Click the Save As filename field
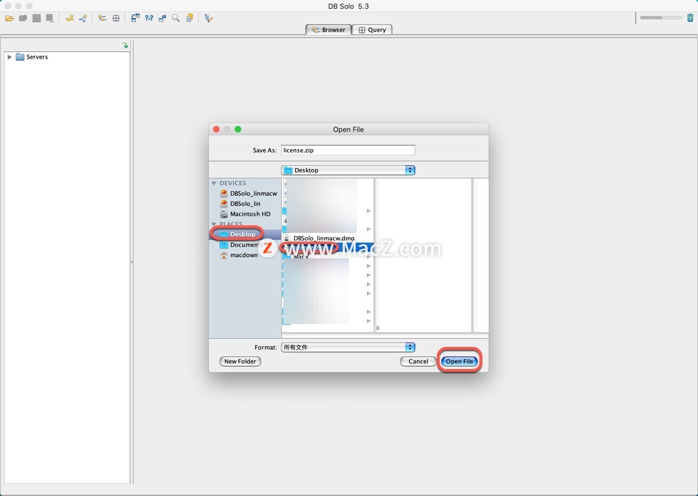Image resolution: width=698 pixels, height=496 pixels. pos(348,150)
